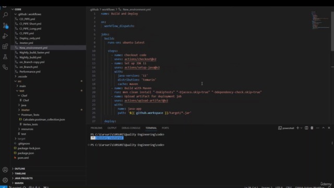Switch to the Ports tab
The height and width of the screenshot is (188, 334).
point(165,128)
